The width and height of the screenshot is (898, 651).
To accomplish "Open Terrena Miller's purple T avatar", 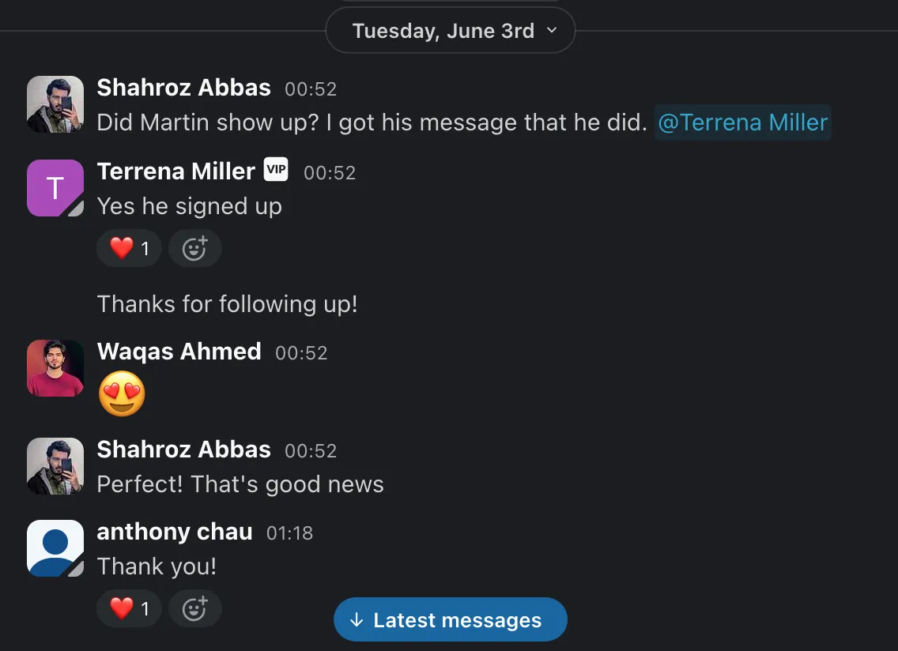I will coord(55,188).
